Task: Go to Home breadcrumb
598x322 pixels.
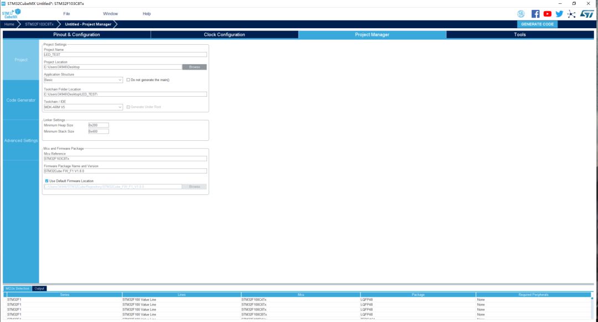Action: tap(9, 24)
